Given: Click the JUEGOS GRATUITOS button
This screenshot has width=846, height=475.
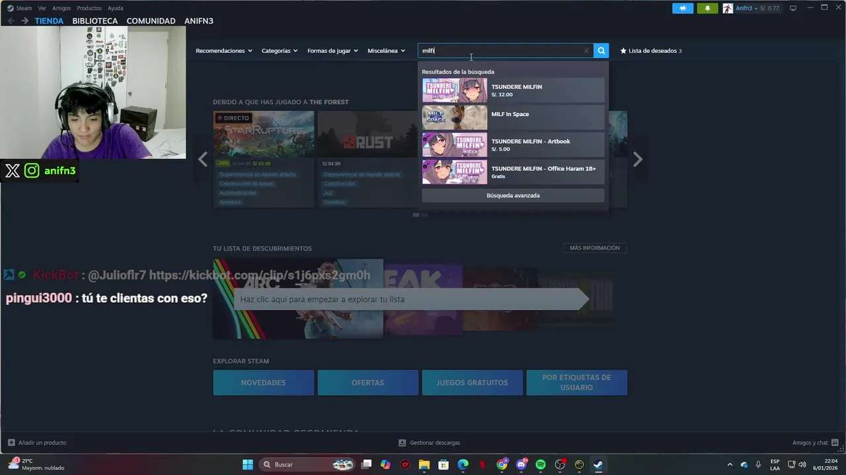Looking at the screenshot, I should [x=472, y=383].
